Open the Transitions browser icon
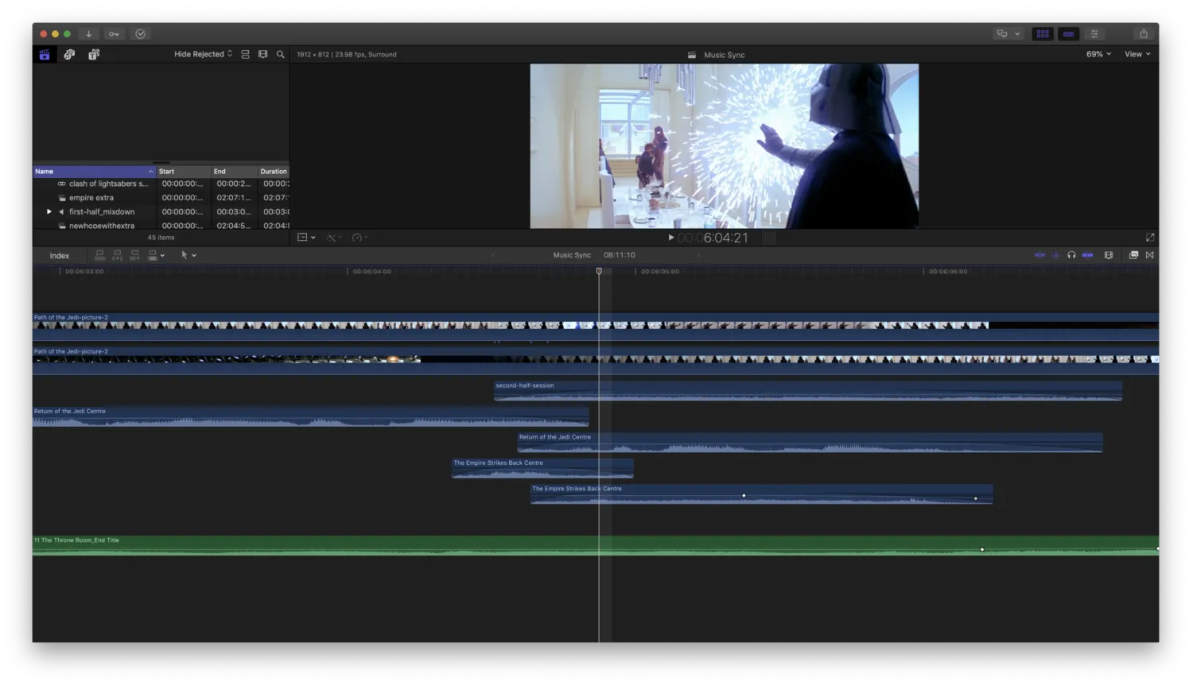Viewport: 1193px width, 685px height. (1150, 255)
